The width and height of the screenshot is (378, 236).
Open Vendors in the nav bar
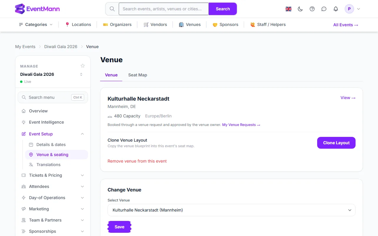click(155, 24)
